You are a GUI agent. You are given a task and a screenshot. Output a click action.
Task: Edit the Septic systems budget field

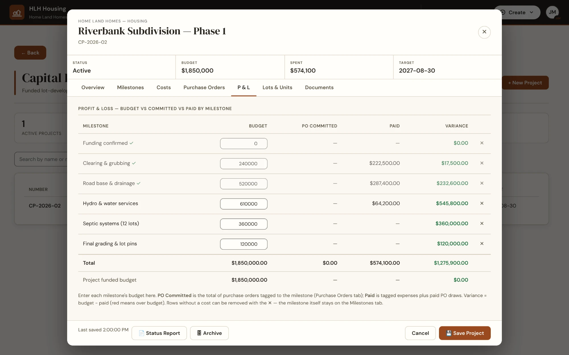tap(244, 224)
